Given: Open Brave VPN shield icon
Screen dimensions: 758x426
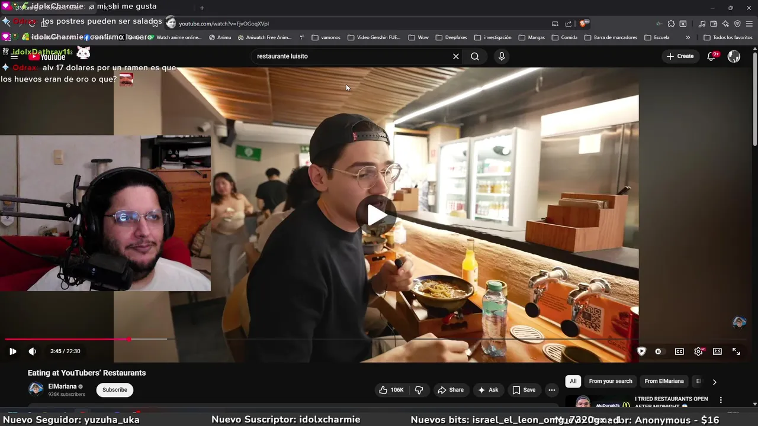Looking at the screenshot, I should [737, 24].
